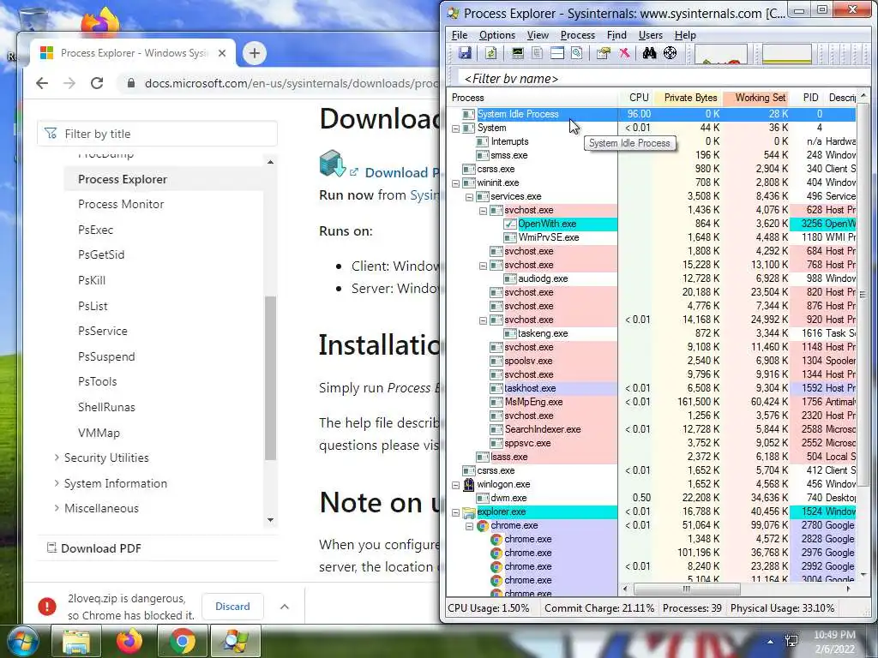Go back using the browser back arrow
The image size is (878, 658).
coord(42,83)
